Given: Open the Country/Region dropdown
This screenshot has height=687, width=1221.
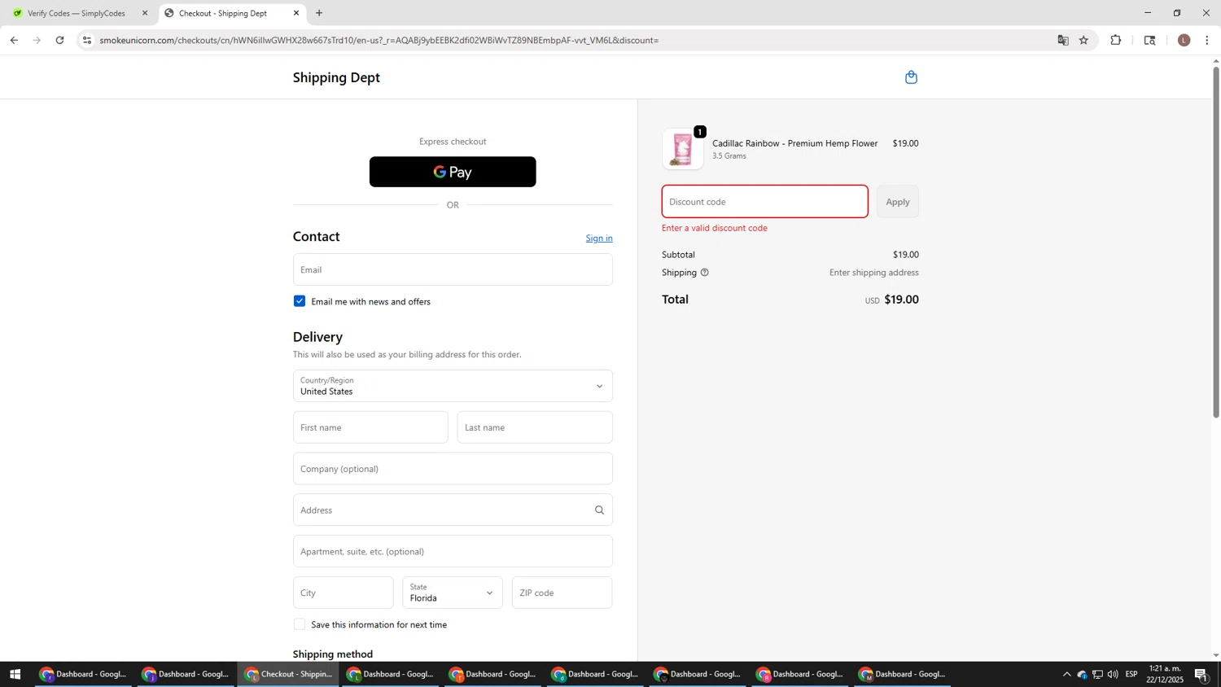Looking at the screenshot, I should pyautogui.click(x=453, y=386).
